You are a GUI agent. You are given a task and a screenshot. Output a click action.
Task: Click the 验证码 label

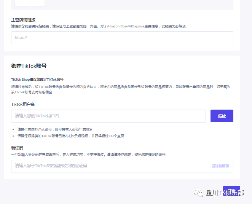pyautogui.click(x=17, y=148)
